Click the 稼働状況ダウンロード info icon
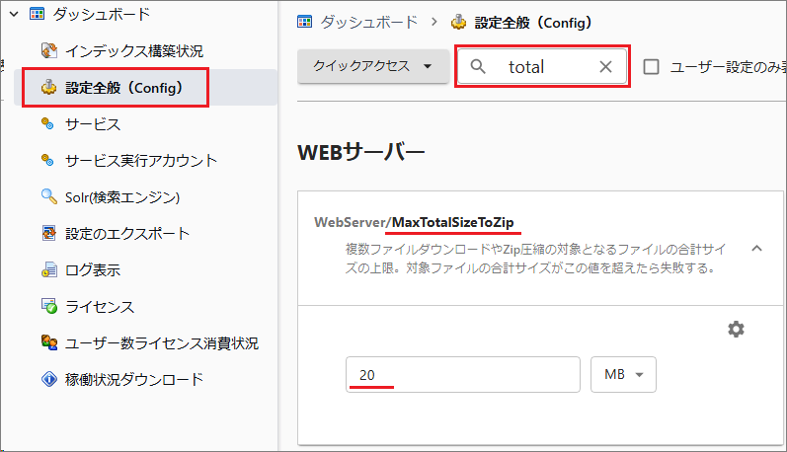This screenshot has height=452, width=787. (x=48, y=379)
